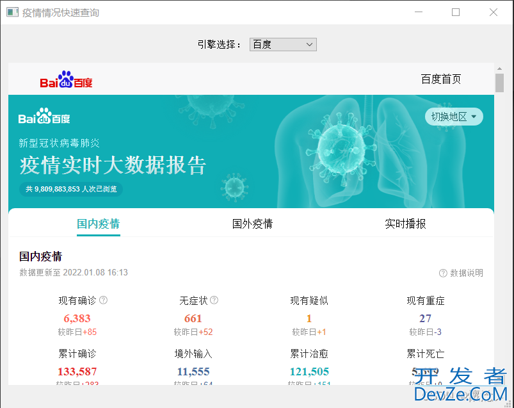Click the scroll up arrow of page scrollbar

pos(499,69)
